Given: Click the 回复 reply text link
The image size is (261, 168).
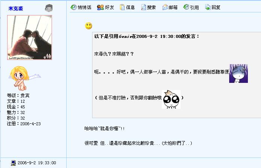Looking at the screenshot, I should point(216,7).
